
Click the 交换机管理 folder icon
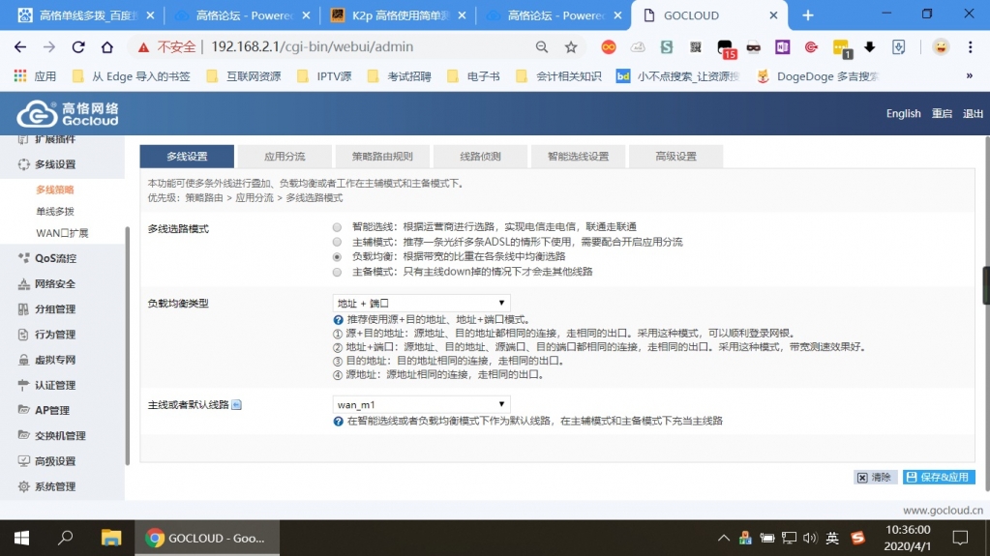click(24, 435)
